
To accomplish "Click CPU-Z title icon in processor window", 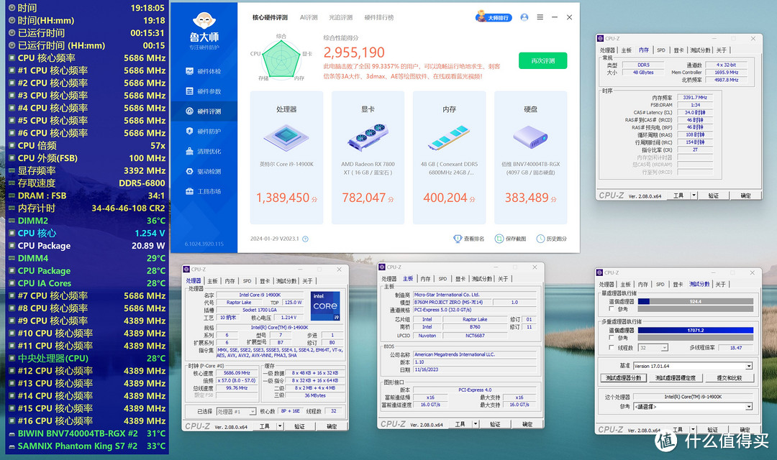I will (x=187, y=270).
